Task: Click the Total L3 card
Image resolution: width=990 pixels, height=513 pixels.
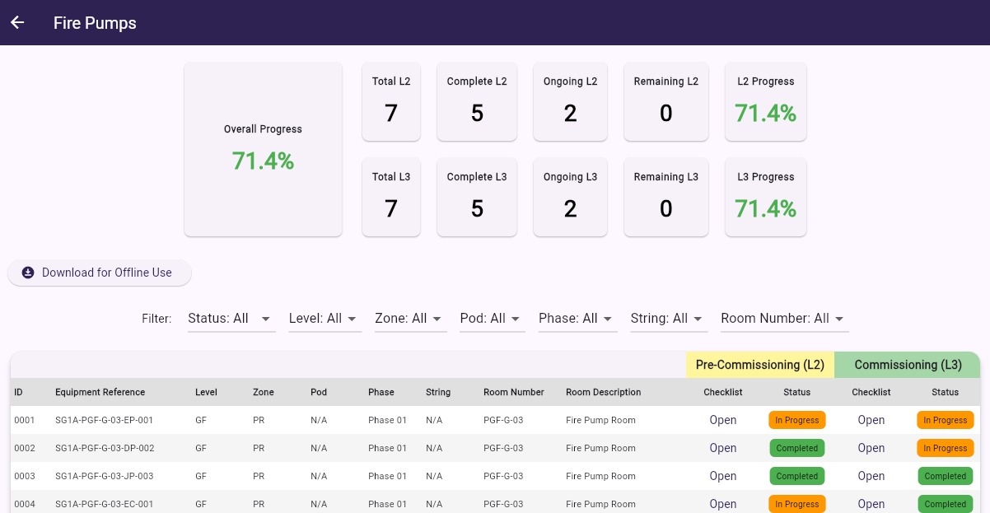Action: (391, 197)
